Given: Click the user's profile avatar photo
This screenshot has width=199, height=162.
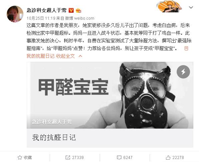Looking at the screenshot, I should pos(15,14).
